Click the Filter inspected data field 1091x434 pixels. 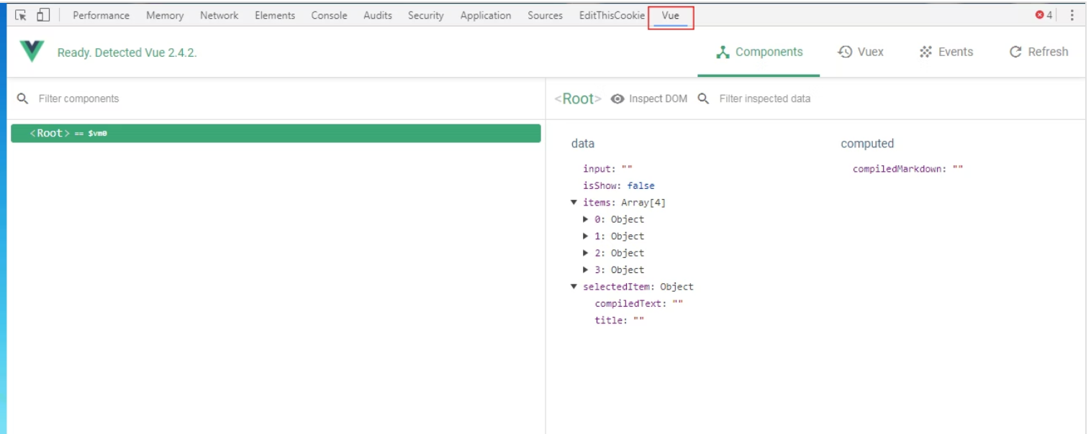click(764, 99)
